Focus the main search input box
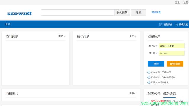The height and width of the screenshot is (106, 189). (x=77, y=12)
